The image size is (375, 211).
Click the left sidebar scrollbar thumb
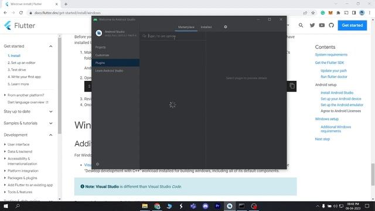tap(60, 86)
